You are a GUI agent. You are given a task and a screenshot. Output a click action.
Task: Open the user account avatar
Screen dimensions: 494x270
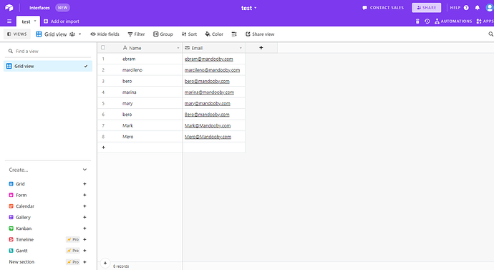point(490,8)
